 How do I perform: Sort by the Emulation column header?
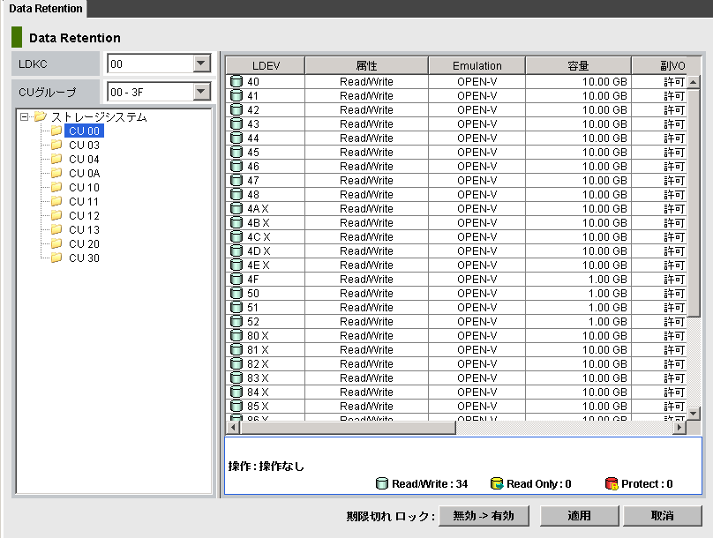[x=477, y=65]
